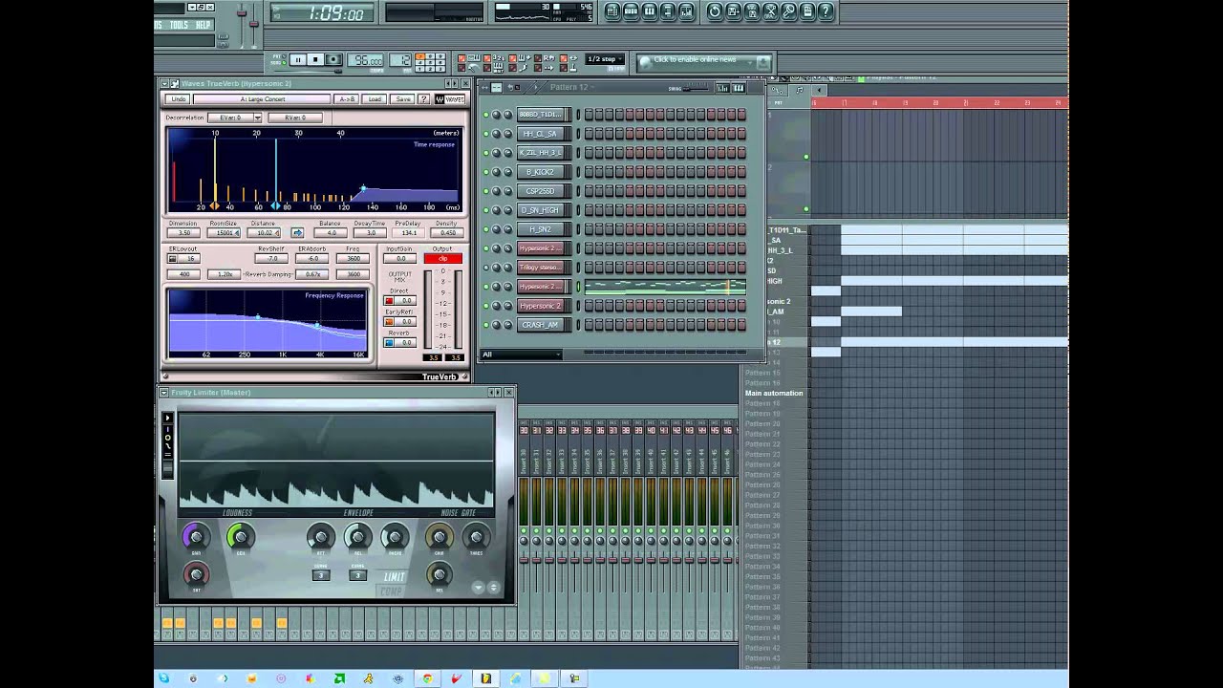
Task: Click graph view button in step sequencer
Action: (x=722, y=88)
